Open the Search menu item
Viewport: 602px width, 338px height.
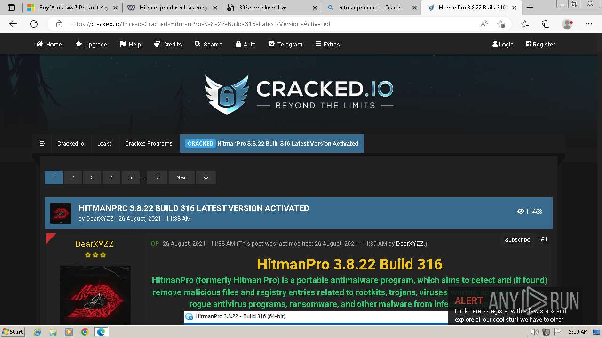208,44
